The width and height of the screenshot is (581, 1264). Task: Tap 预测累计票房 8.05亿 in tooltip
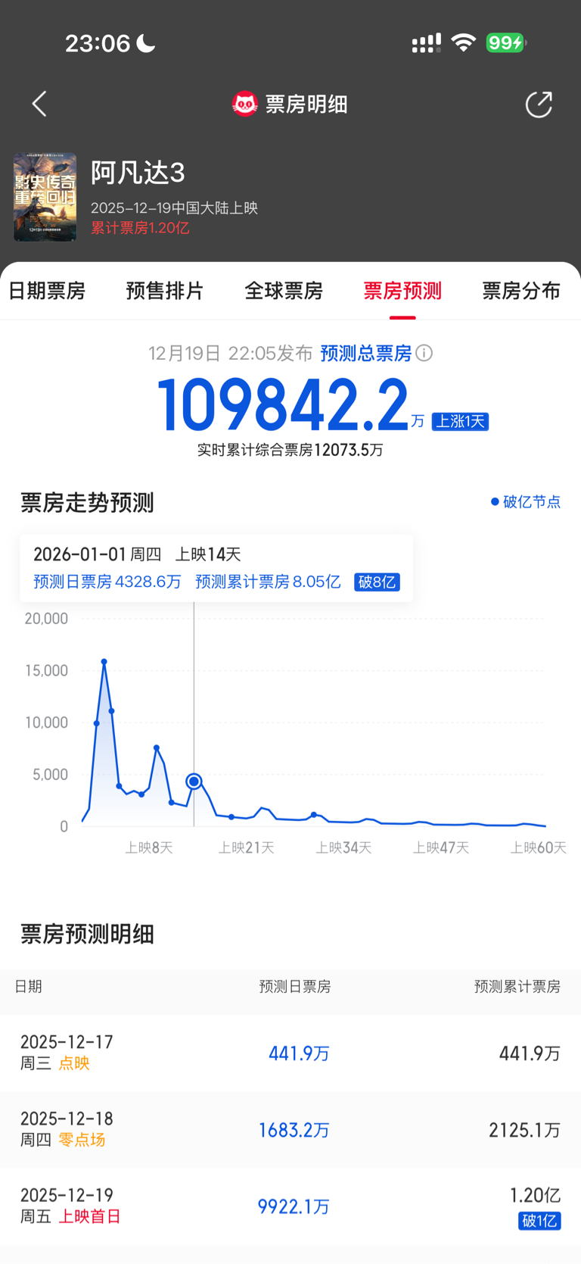(x=268, y=582)
